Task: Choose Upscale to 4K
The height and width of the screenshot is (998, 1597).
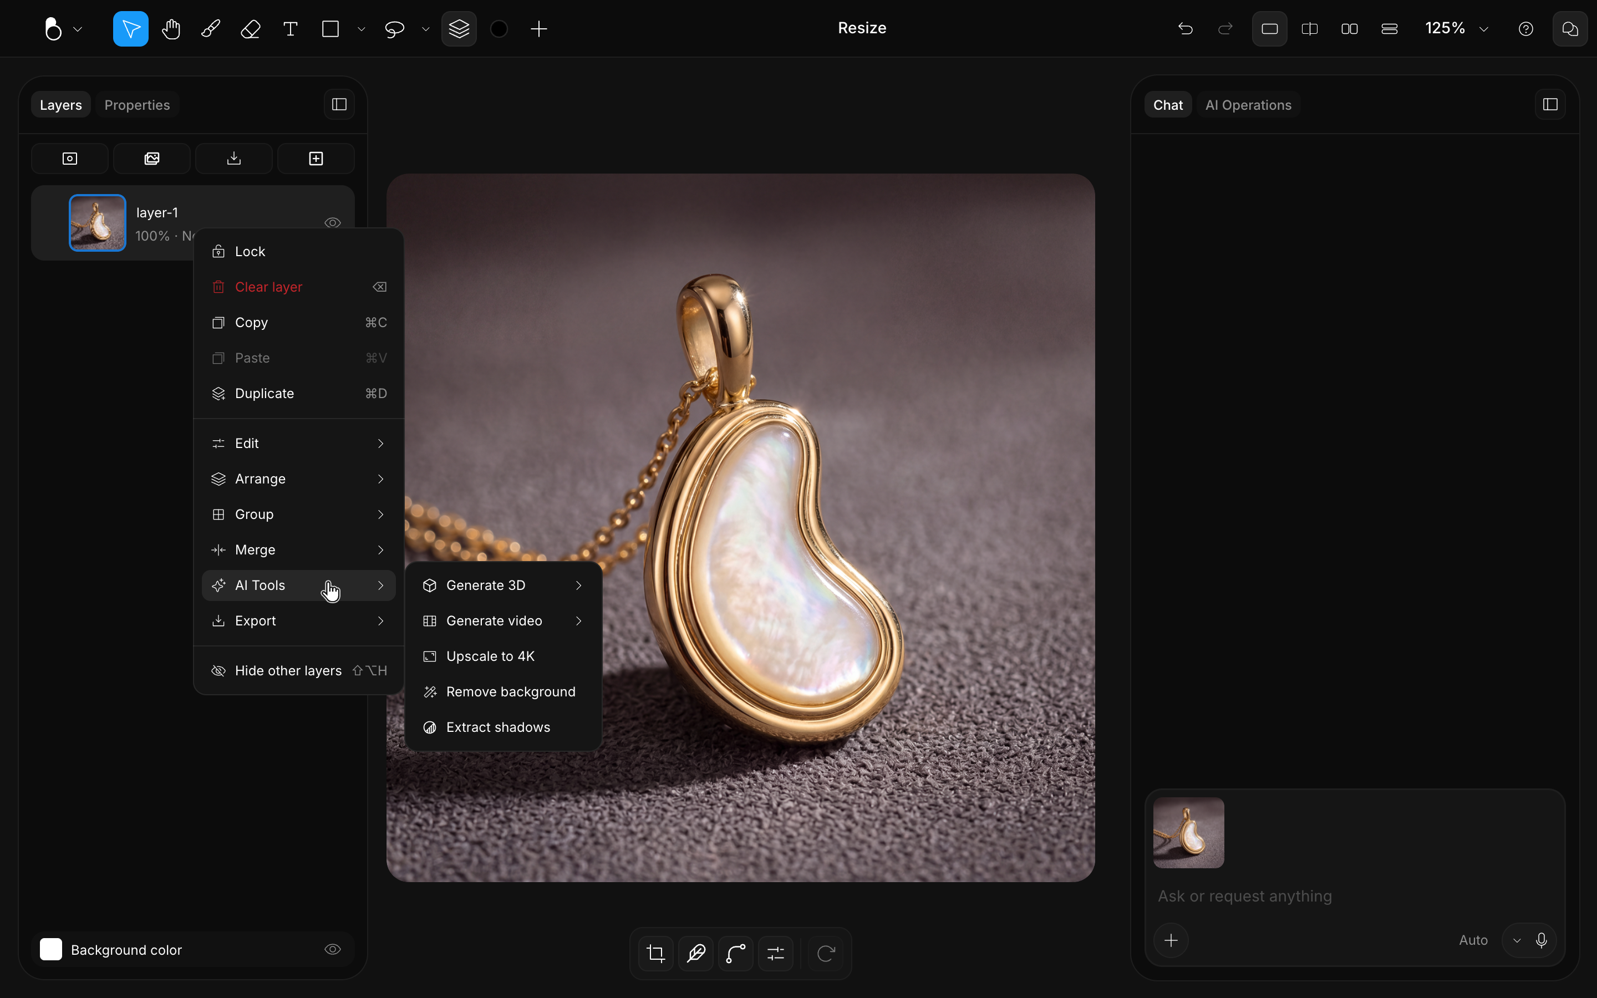Action: coord(503,656)
